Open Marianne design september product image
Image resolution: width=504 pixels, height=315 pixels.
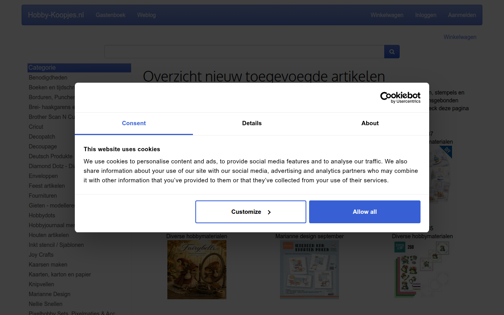[309, 270]
